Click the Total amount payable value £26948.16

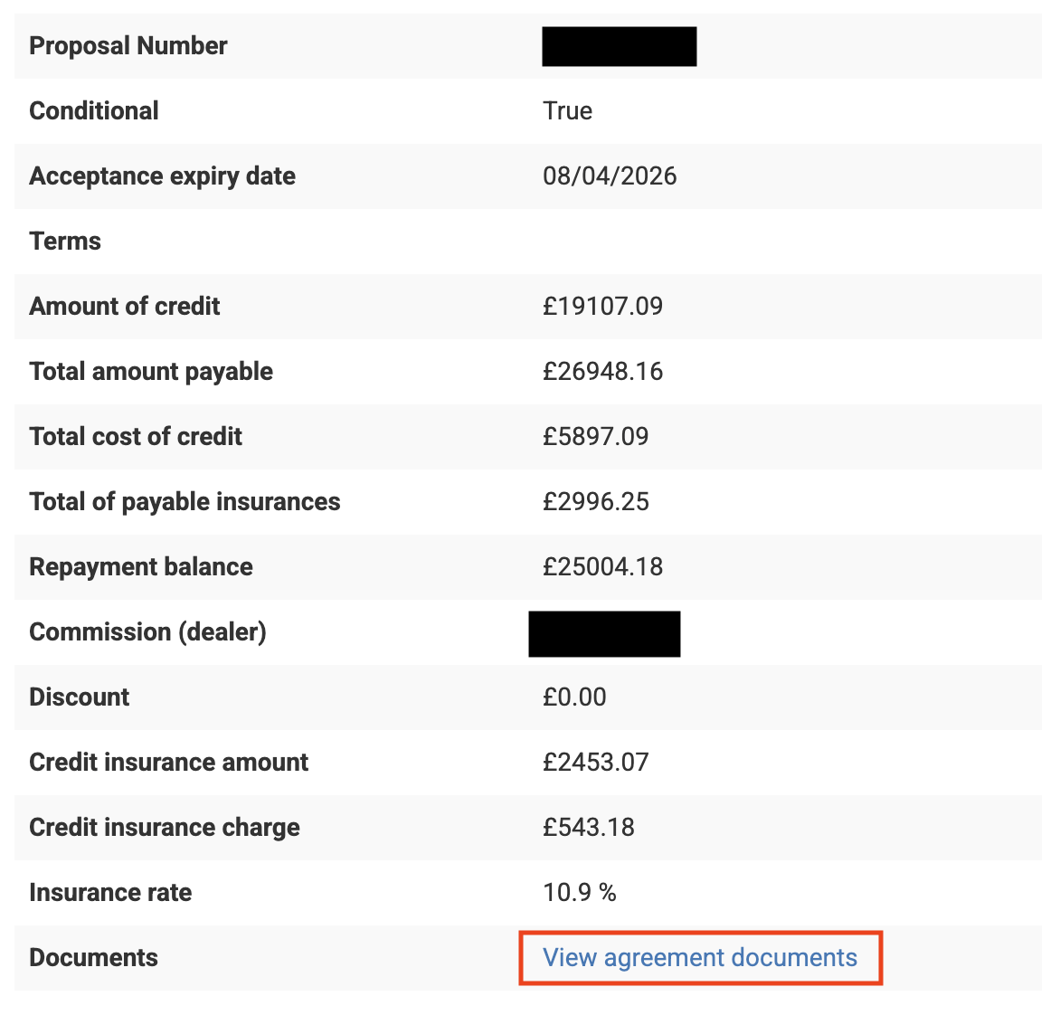[602, 371]
